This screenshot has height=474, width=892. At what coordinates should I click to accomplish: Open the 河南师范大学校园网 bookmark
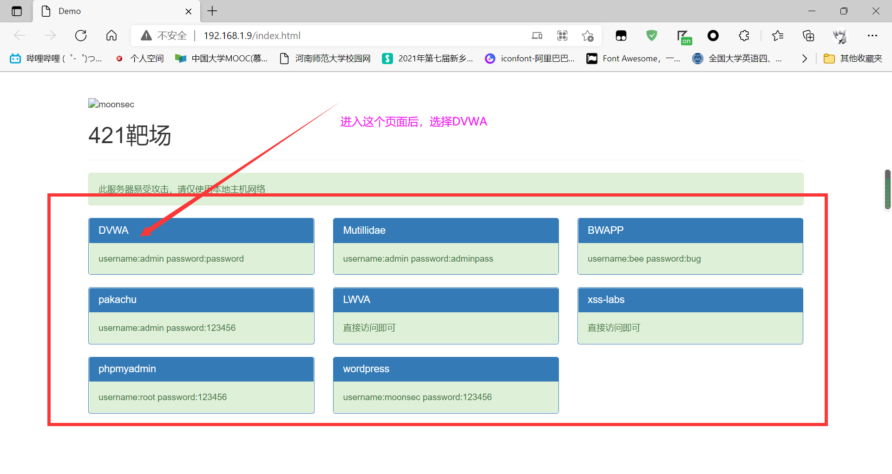(325, 59)
